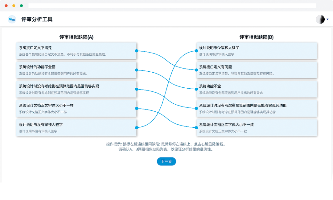Click the connector dot on 系统设计文档正文字体大小不一致 card
Viewport: 333px width, 200px height.
tap(196, 127)
